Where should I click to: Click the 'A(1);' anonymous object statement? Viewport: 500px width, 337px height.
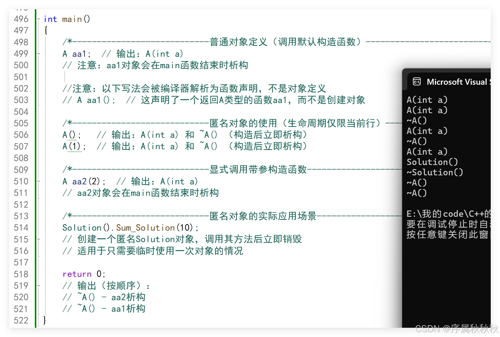tap(74, 146)
